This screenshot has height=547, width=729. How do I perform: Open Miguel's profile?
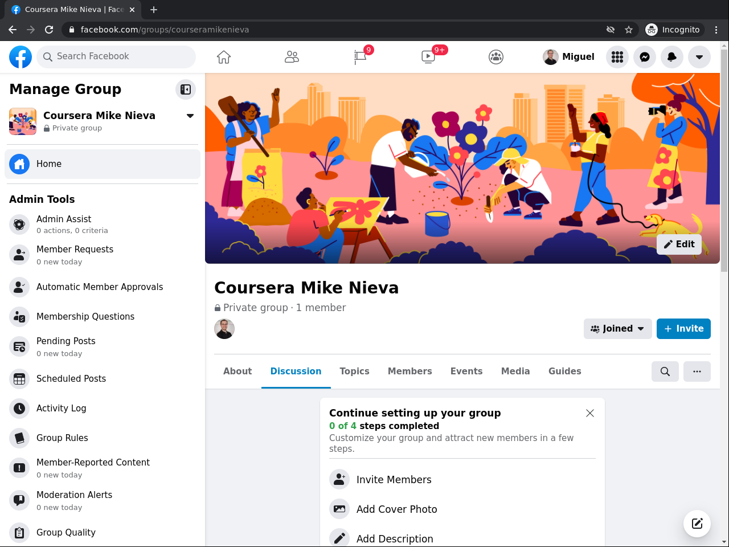(x=569, y=57)
